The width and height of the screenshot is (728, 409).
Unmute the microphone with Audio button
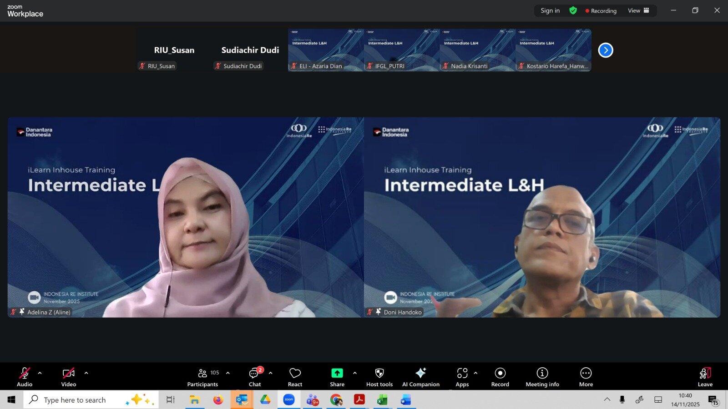25,377
